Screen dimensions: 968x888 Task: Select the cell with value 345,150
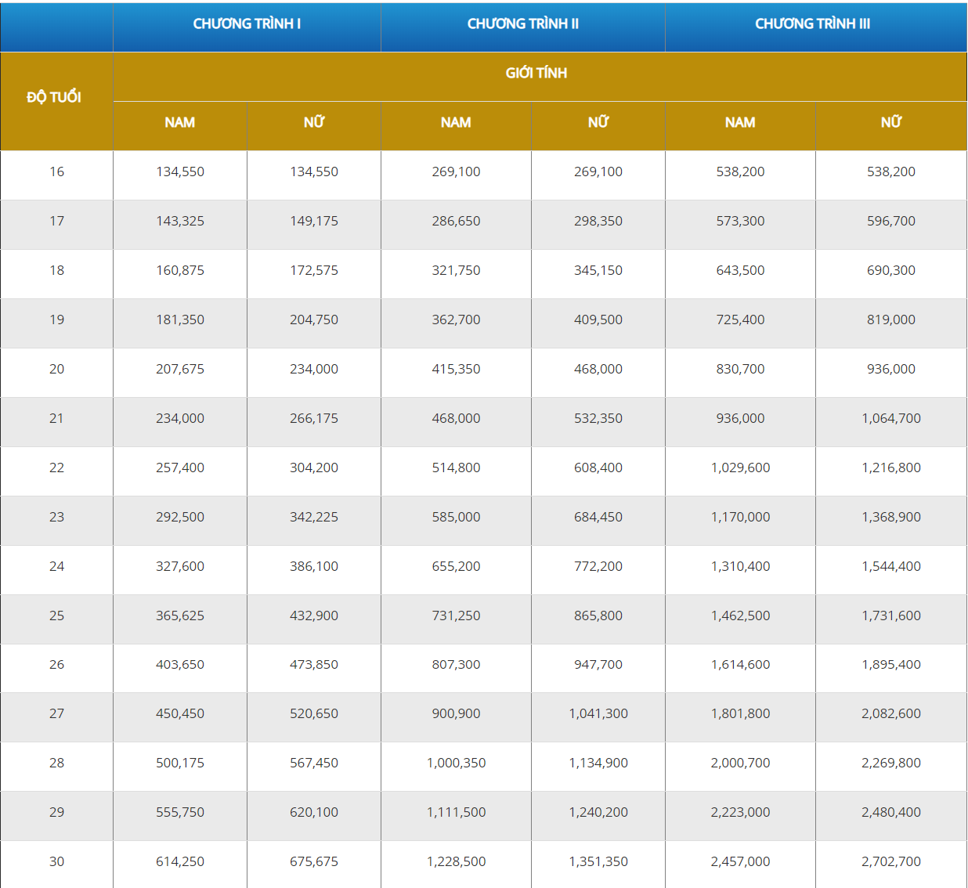598,270
